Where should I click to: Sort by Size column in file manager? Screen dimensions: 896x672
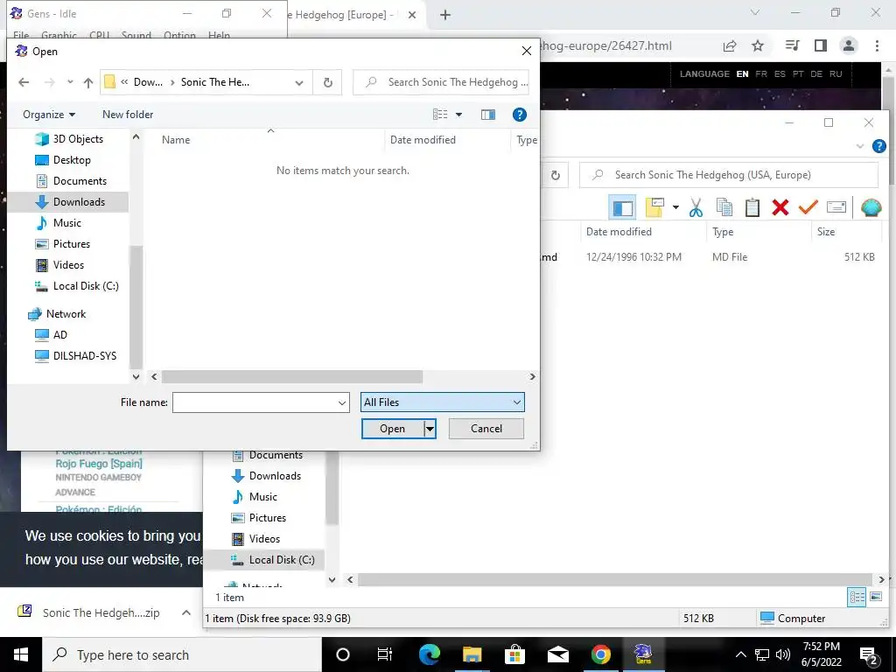point(826,231)
